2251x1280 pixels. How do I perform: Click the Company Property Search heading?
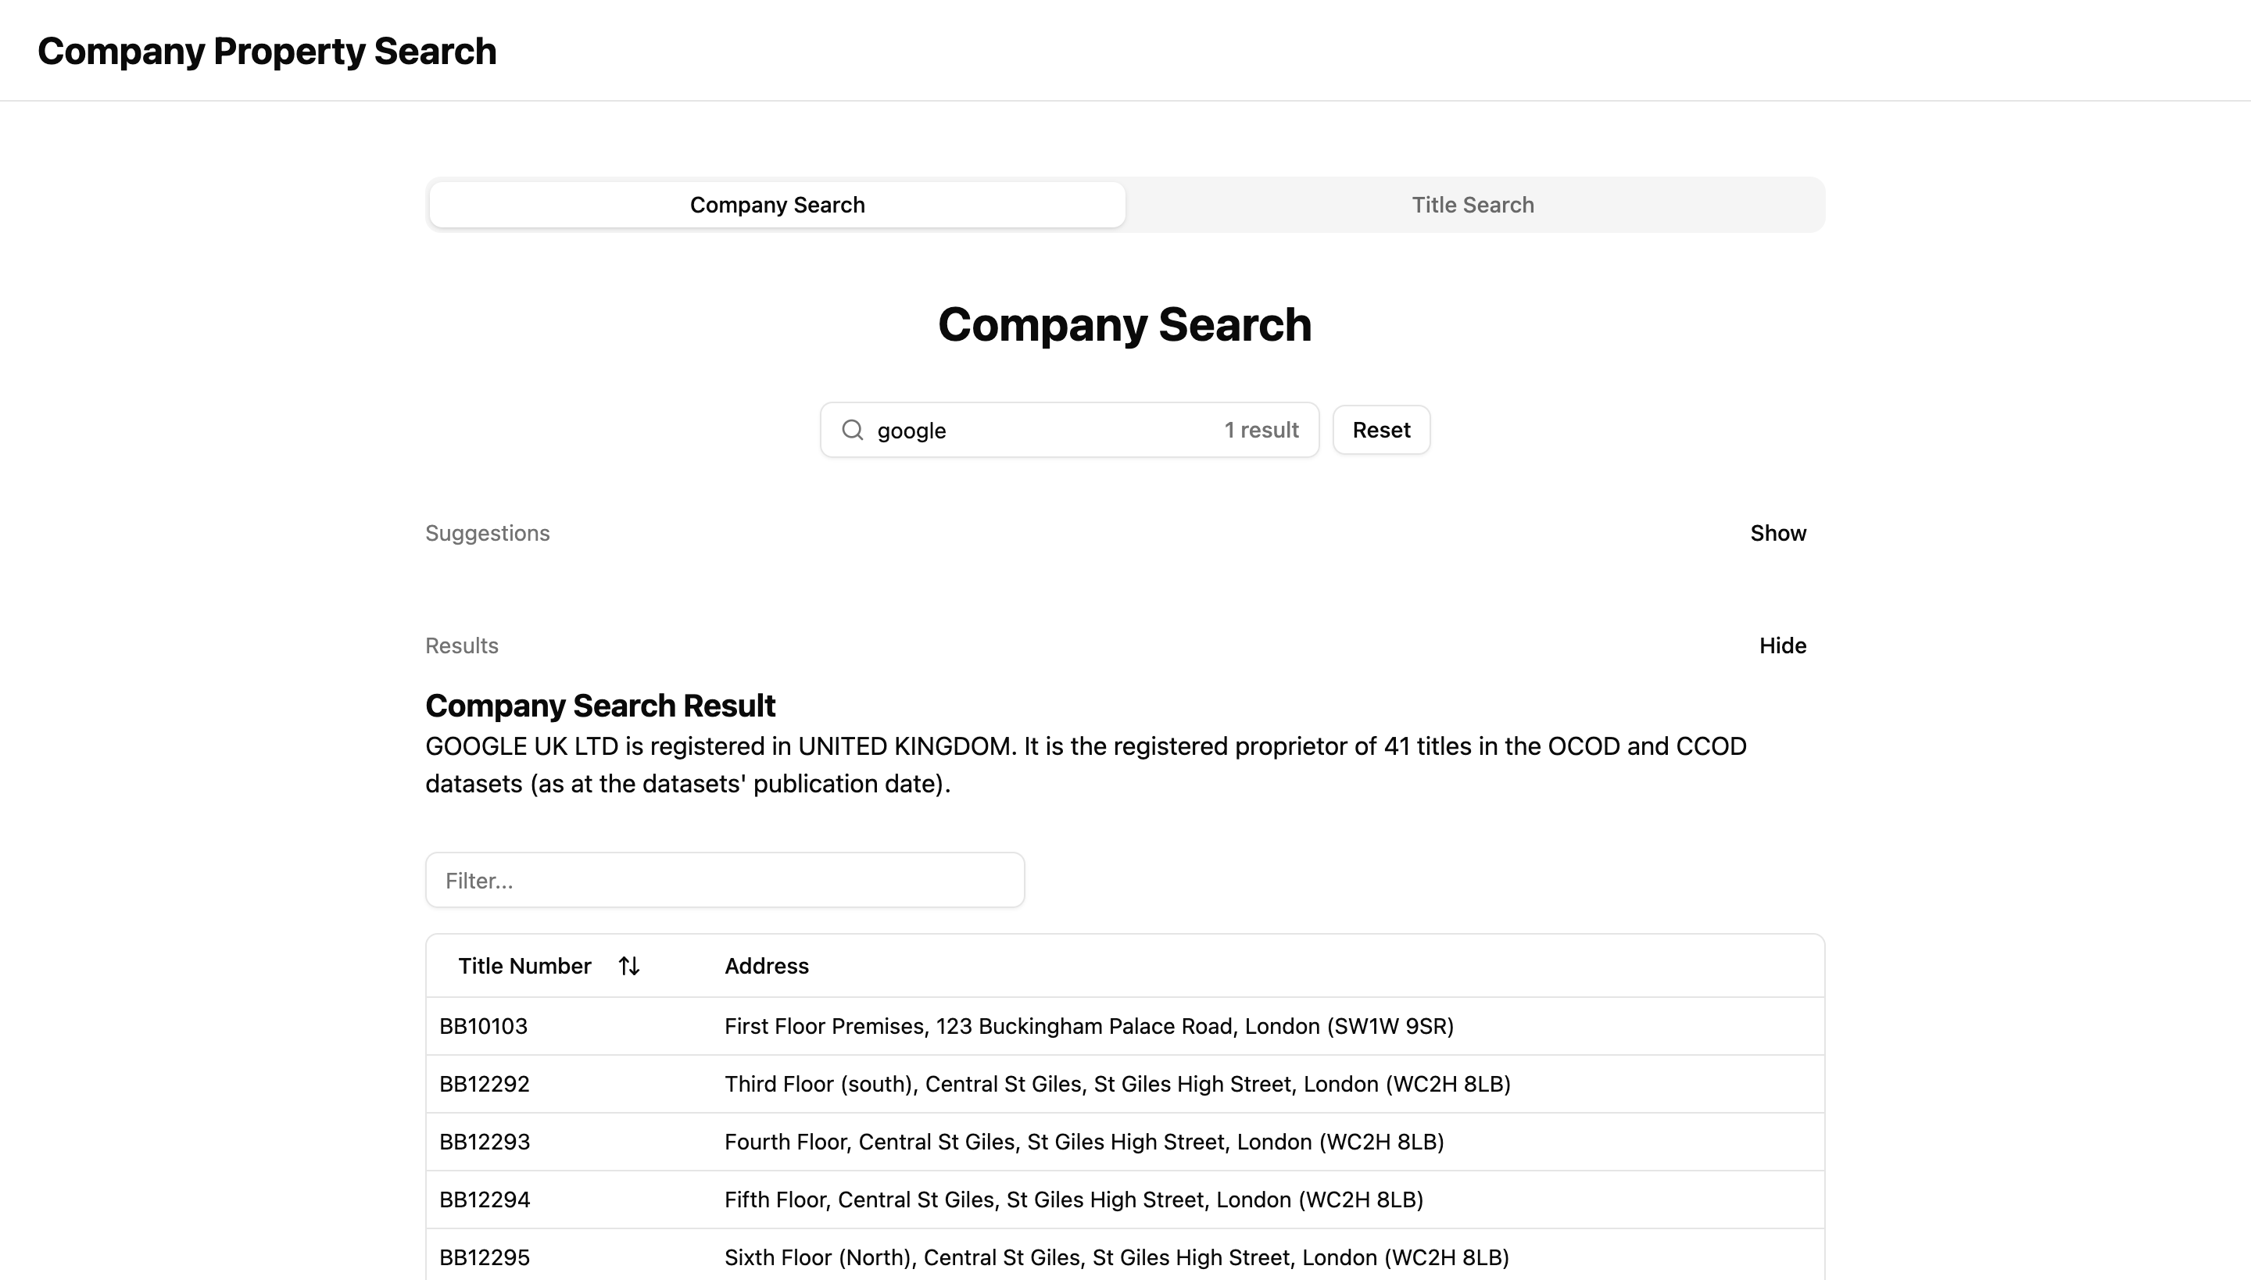[x=267, y=50]
